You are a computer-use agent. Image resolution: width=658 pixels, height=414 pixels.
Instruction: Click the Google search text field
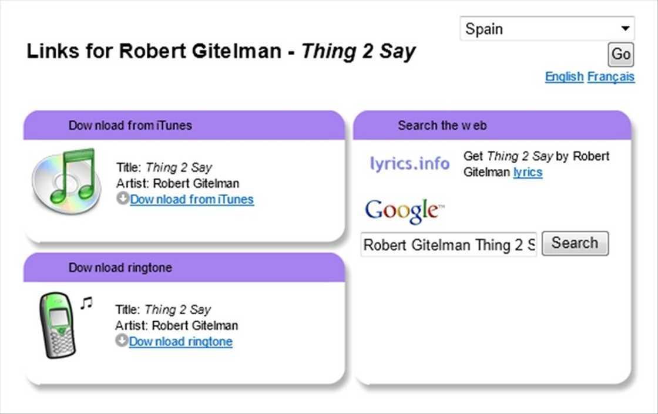coord(449,244)
